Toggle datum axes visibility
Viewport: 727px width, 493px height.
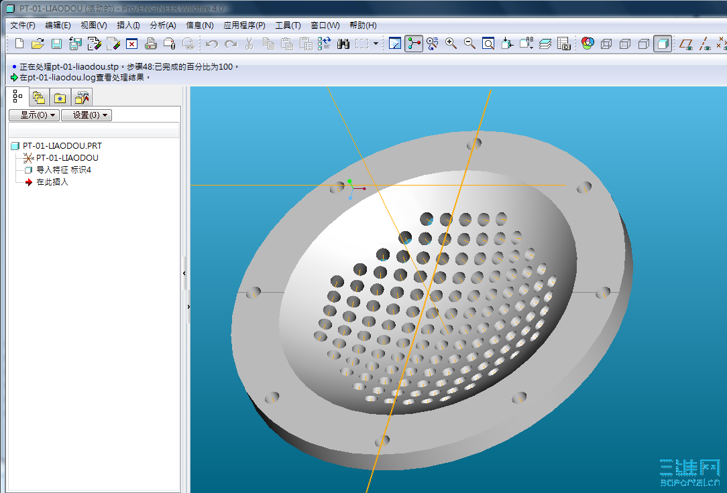[705, 44]
